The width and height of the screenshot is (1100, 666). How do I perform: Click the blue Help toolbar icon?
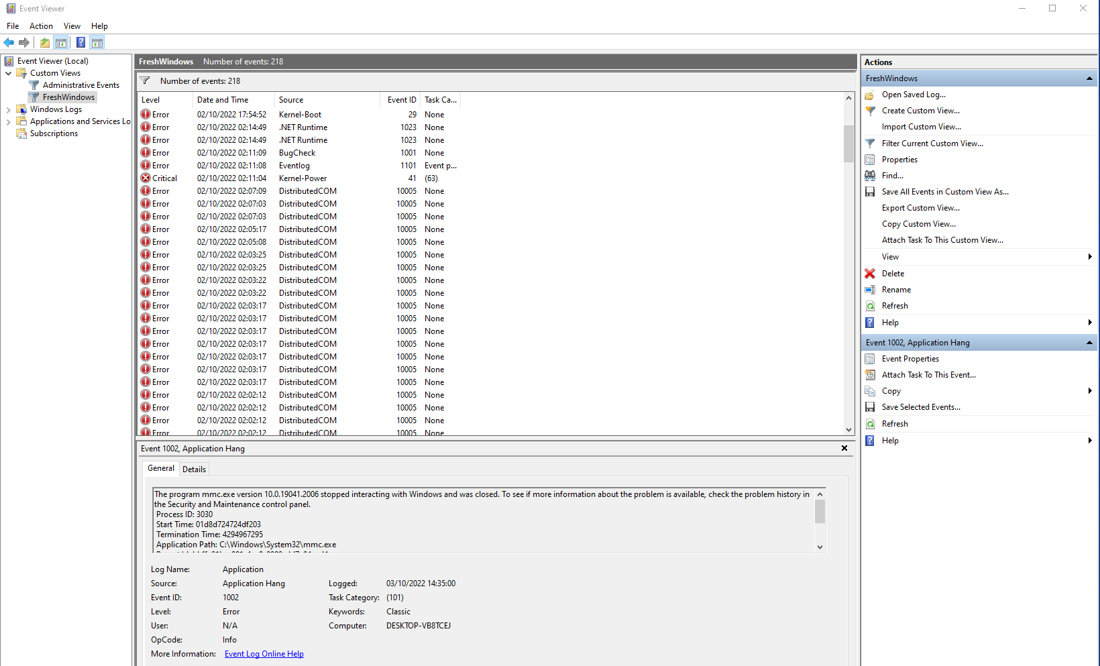[x=81, y=43]
